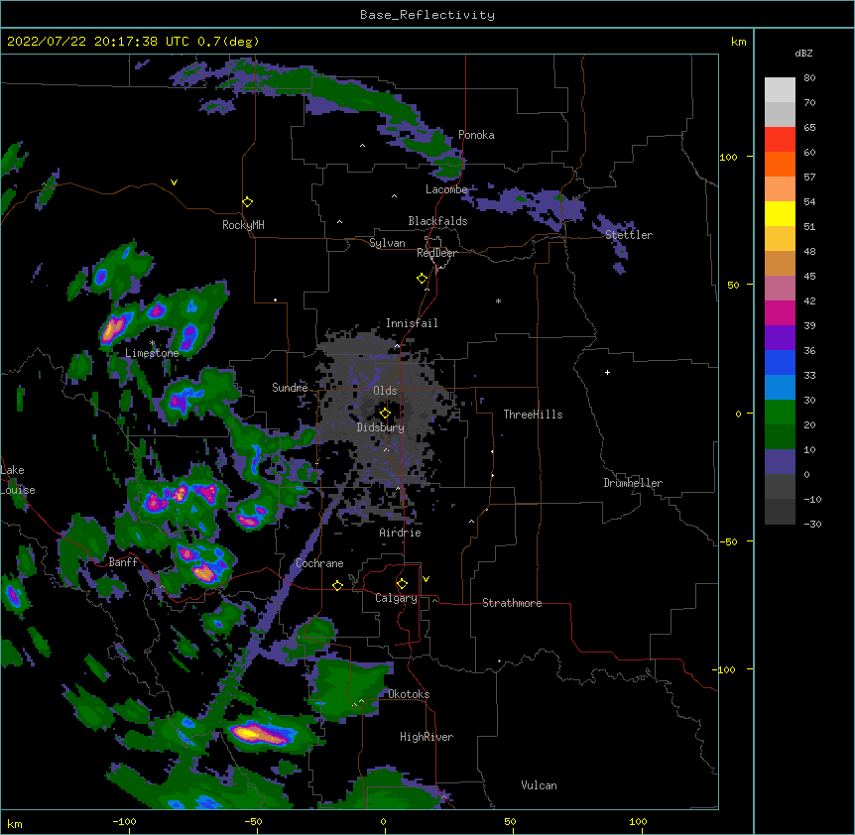Click the red 65 dBZ legend swatch

tap(780, 140)
